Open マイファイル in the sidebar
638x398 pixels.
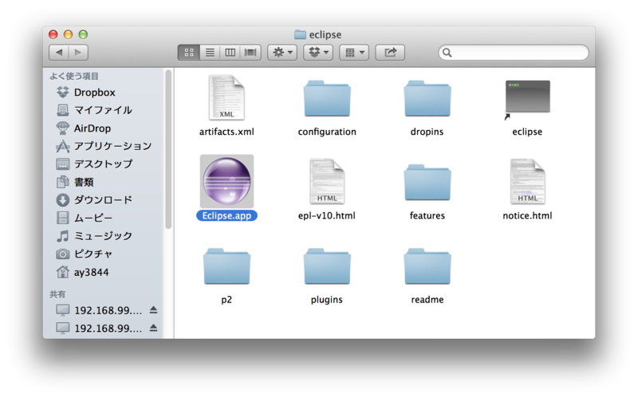coord(94,110)
